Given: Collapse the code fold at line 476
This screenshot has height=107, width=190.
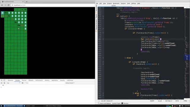Looking at the screenshot, I should point(103,29).
